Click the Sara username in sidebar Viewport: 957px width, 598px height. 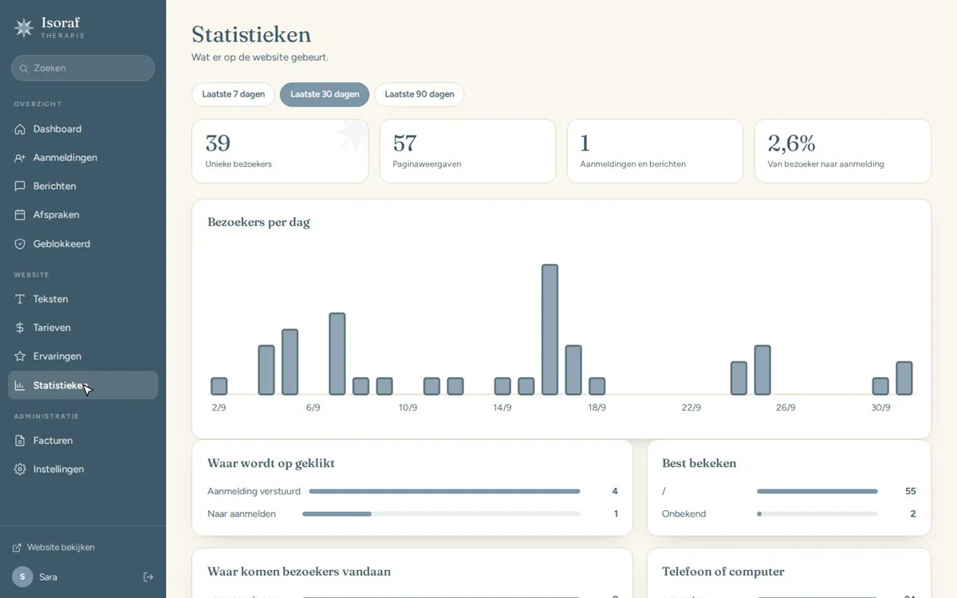49,577
